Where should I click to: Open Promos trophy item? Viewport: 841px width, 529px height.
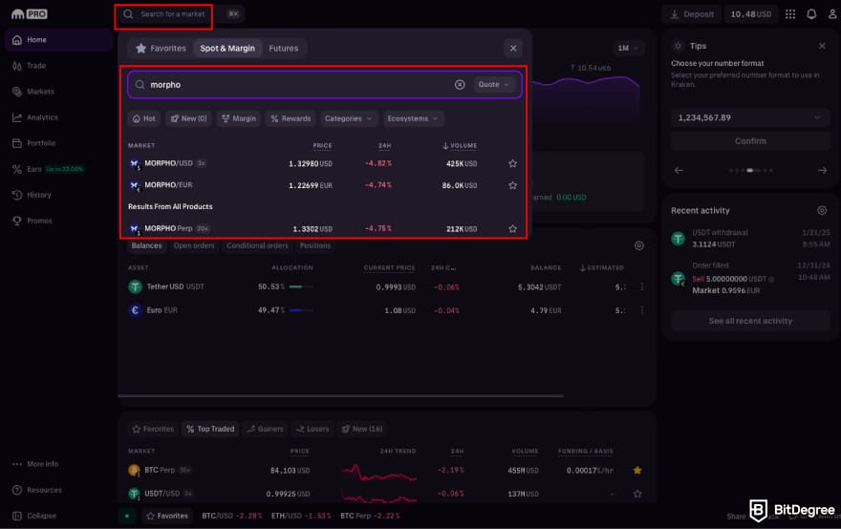pos(58,221)
